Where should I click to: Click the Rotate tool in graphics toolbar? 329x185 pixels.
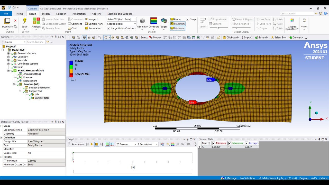(x=106, y=38)
